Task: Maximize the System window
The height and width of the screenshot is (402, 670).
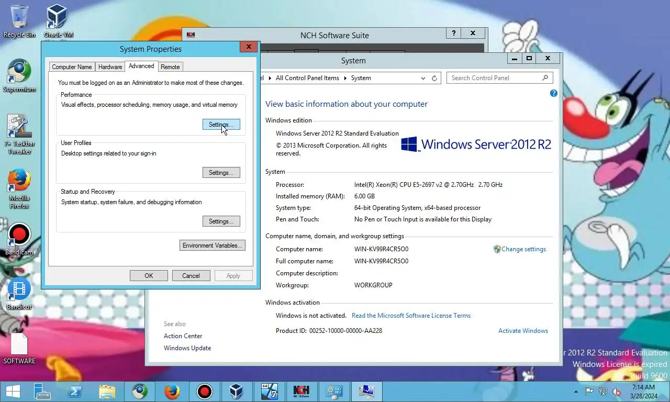Action: click(x=529, y=59)
